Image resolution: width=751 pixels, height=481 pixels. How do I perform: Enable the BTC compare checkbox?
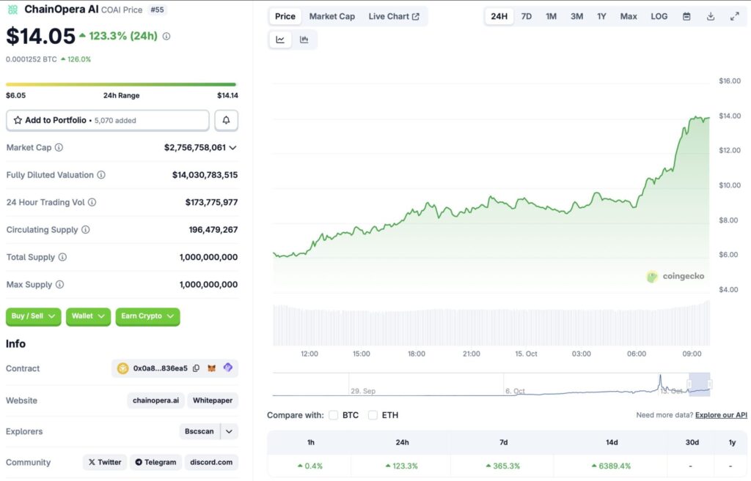(x=334, y=415)
